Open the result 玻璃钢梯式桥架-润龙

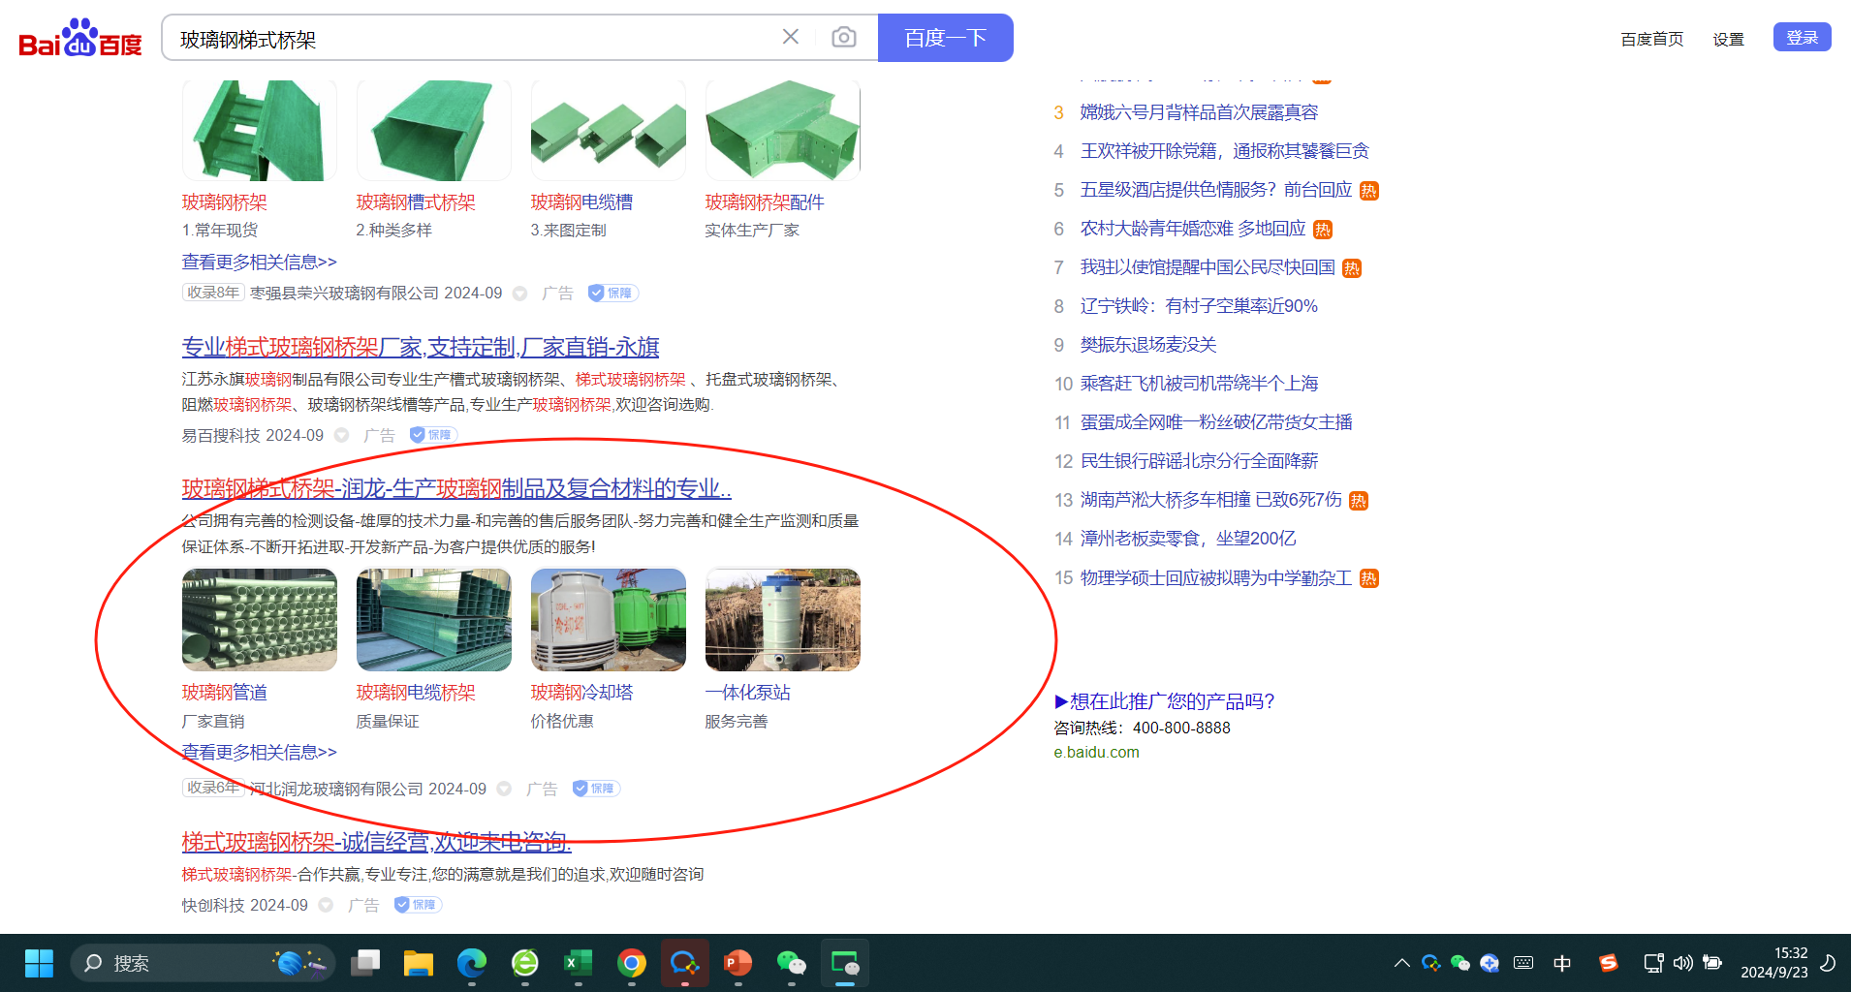point(456,488)
